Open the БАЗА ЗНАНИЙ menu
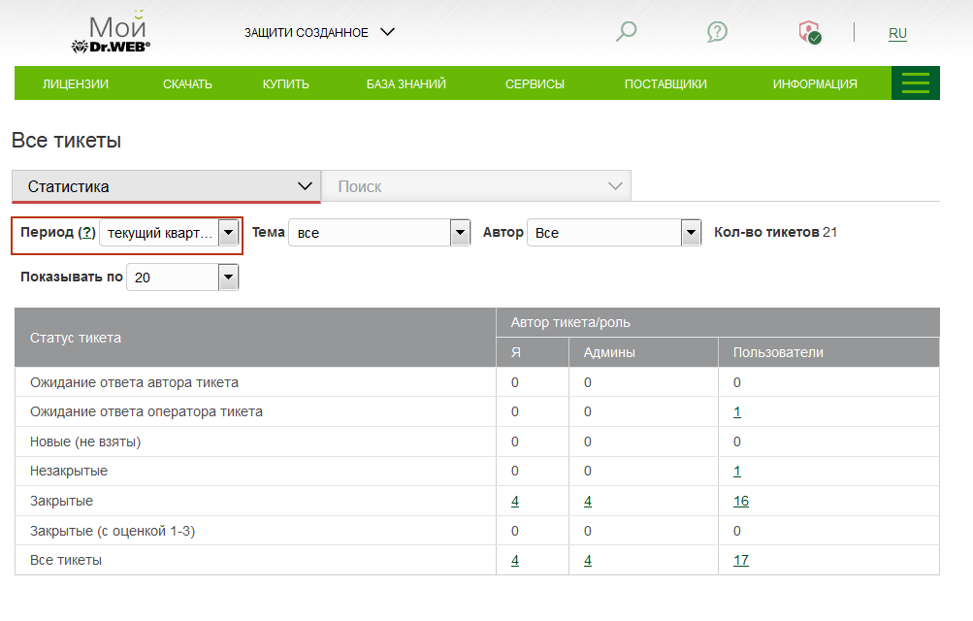 tap(405, 83)
